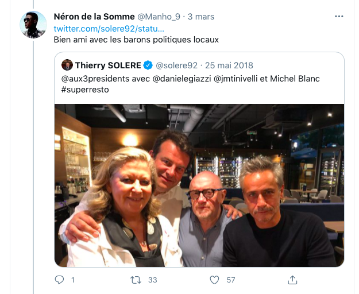Click the reply speech bubble icon

59,280
